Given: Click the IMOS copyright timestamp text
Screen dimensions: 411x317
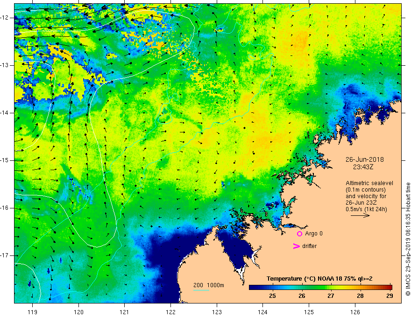Looking at the screenshot, I should 408,239.
